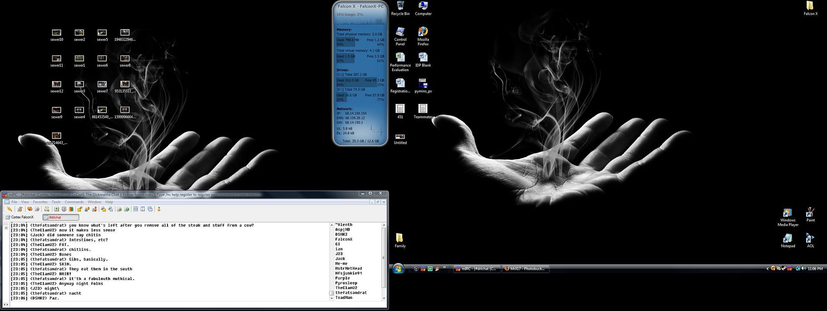827x311 pixels.
Task: Expand Quick Launch overflow chevron
Action: click(444, 268)
